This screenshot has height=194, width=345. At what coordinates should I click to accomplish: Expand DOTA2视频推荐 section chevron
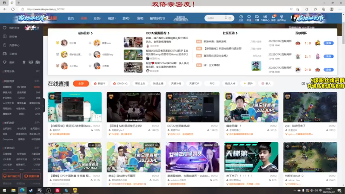tap(169, 33)
